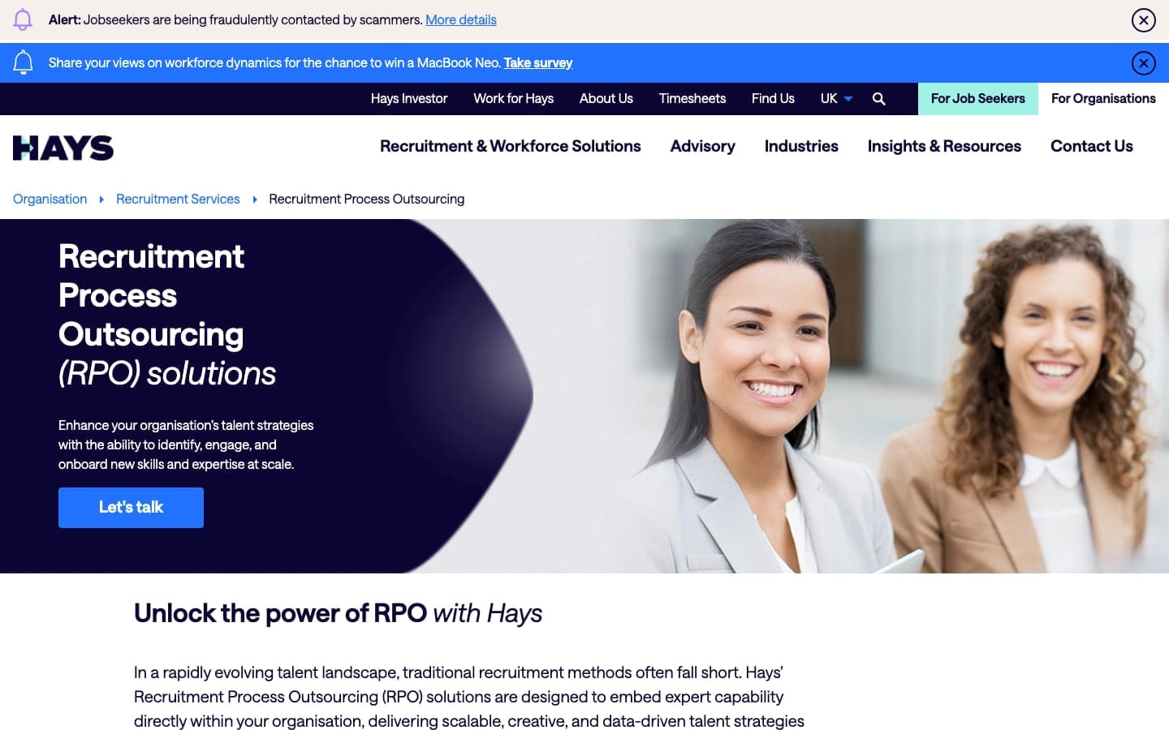Go to Contact Us page
The image size is (1169, 730).
[1091, 146]
